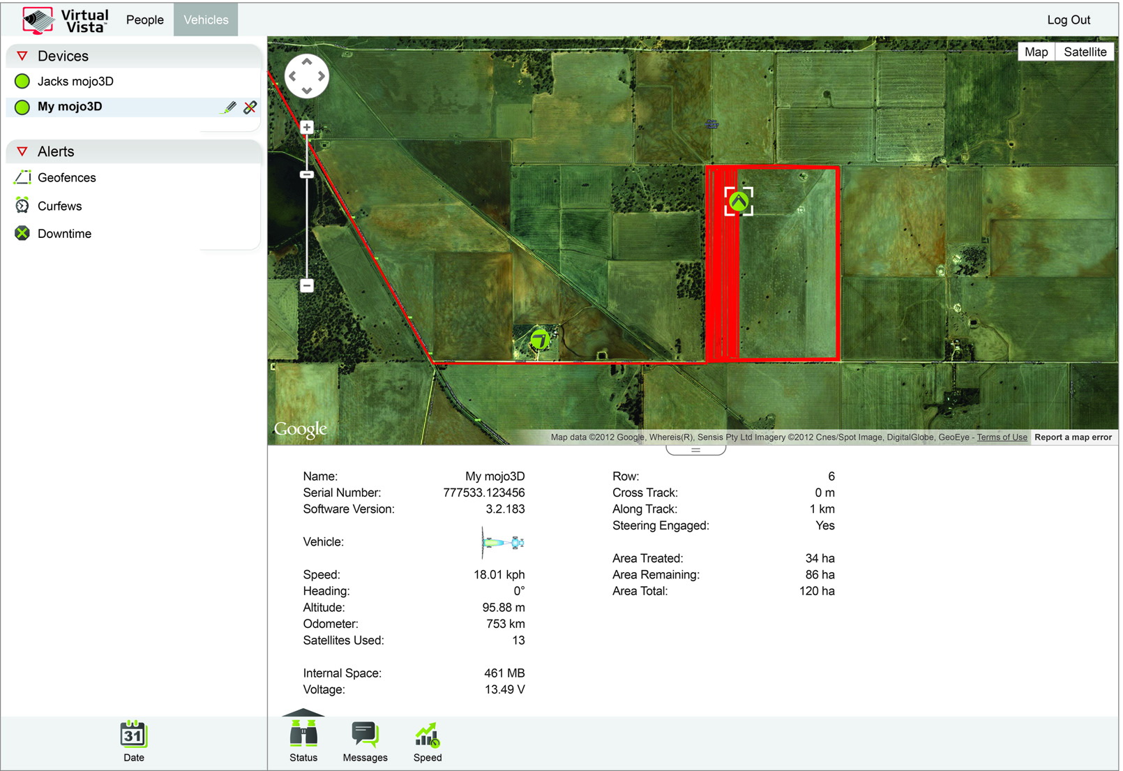Open the Vehicles tab
This screenshot has height=771, width=1123.
click(206, 20)
